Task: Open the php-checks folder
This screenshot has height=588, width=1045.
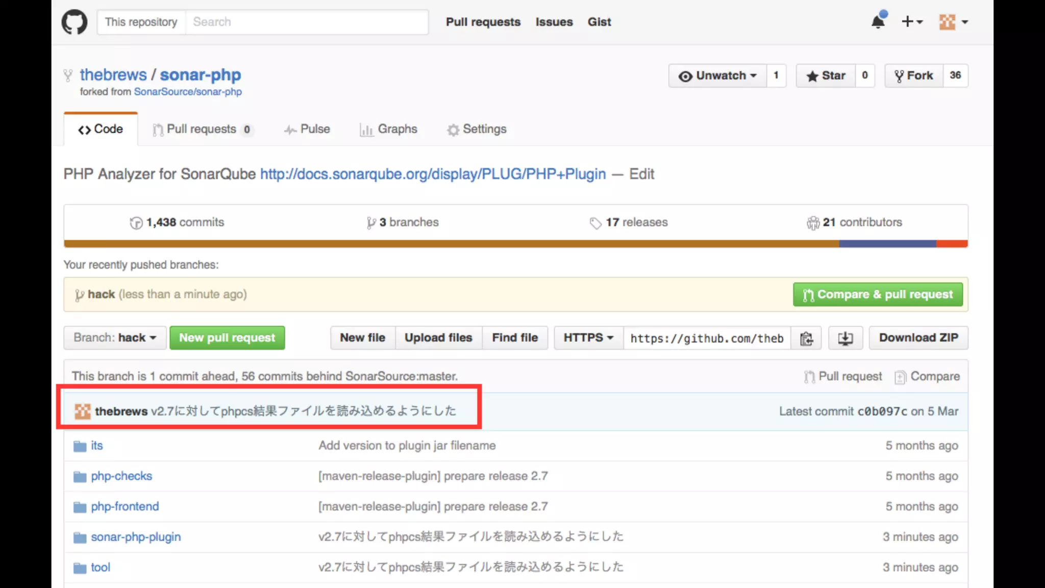Action: [121, 476]
